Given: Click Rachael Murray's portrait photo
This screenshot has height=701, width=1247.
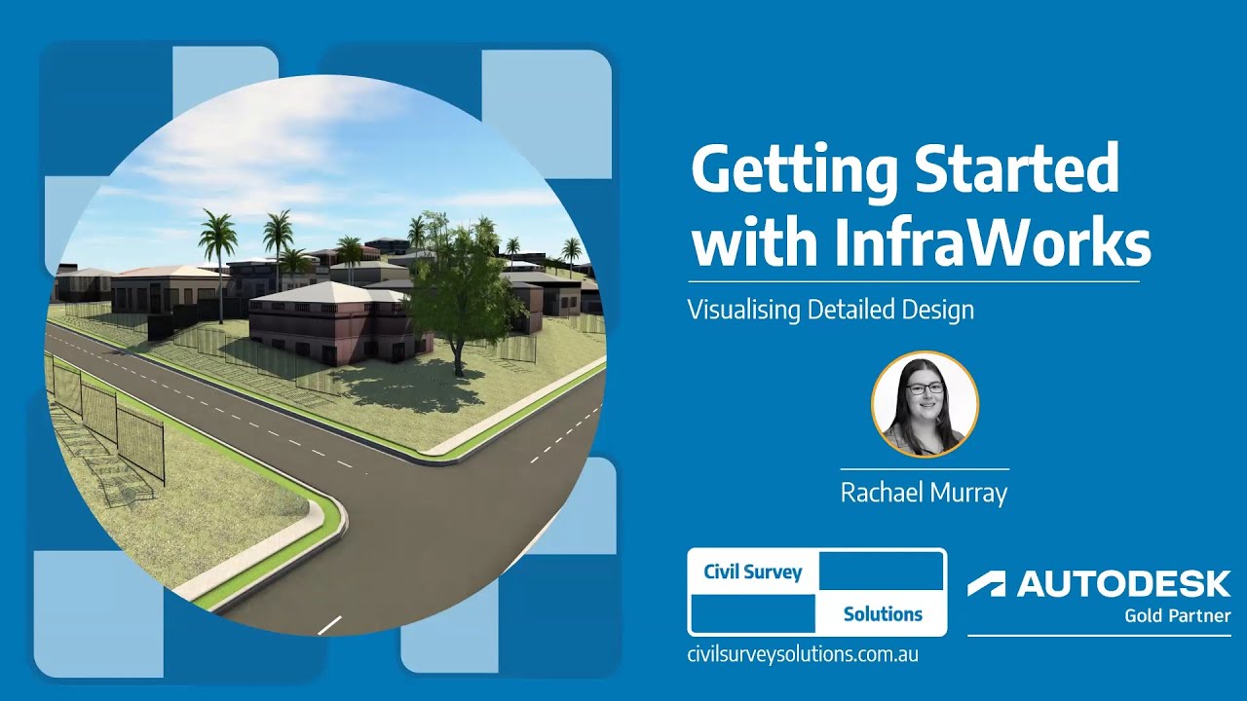Looking at the screenshot, I should (x=924, y=404).
